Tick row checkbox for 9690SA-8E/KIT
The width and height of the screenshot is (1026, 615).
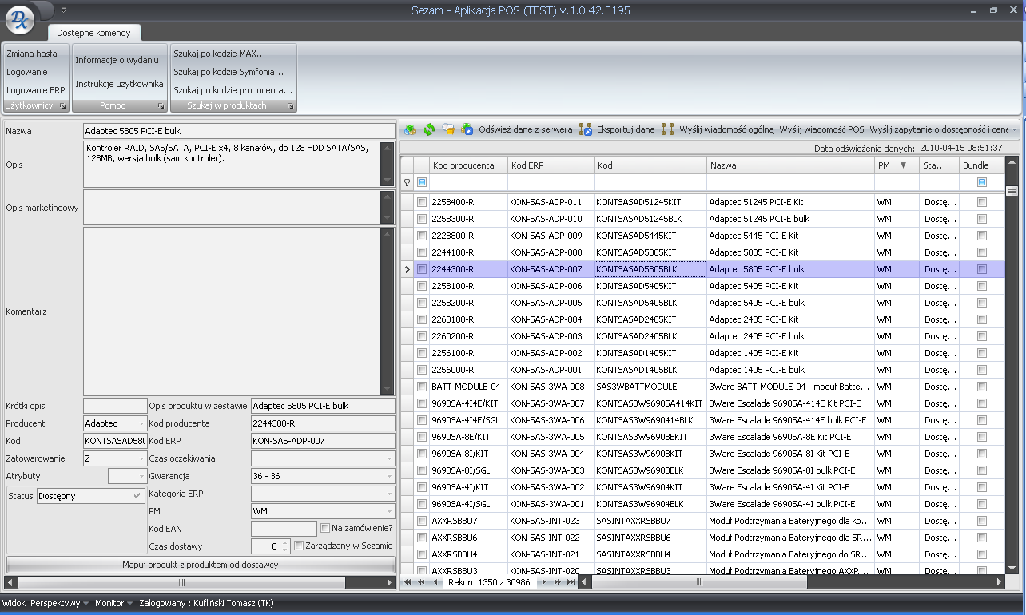(x=421, y=437)
